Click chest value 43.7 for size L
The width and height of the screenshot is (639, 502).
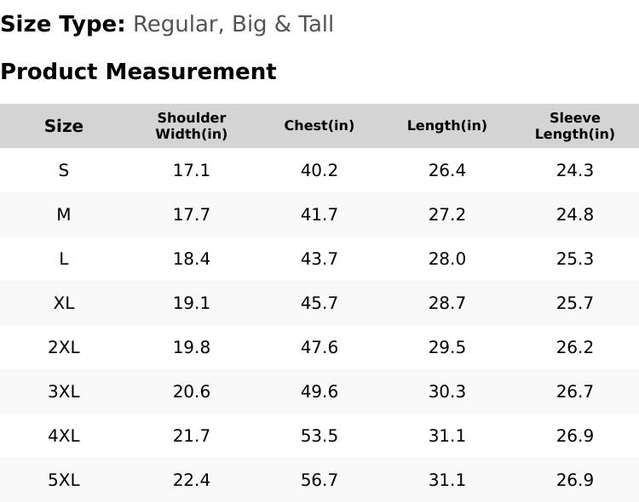pyautogui.click(x=319, y=259)
